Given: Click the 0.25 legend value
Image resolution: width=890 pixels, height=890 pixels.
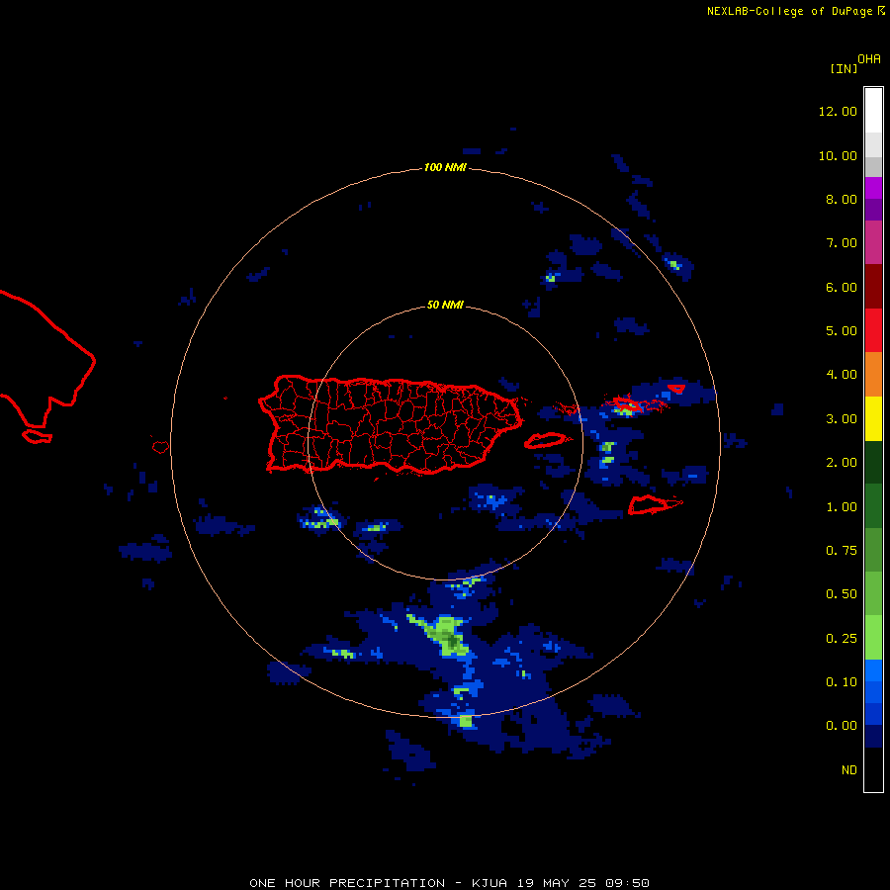Looking at the screenshot, I should pos(842,639).
